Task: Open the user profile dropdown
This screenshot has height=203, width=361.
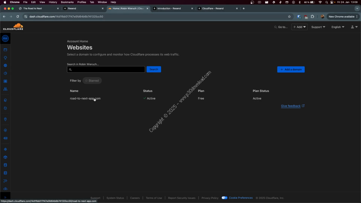Action: (354, 27)
